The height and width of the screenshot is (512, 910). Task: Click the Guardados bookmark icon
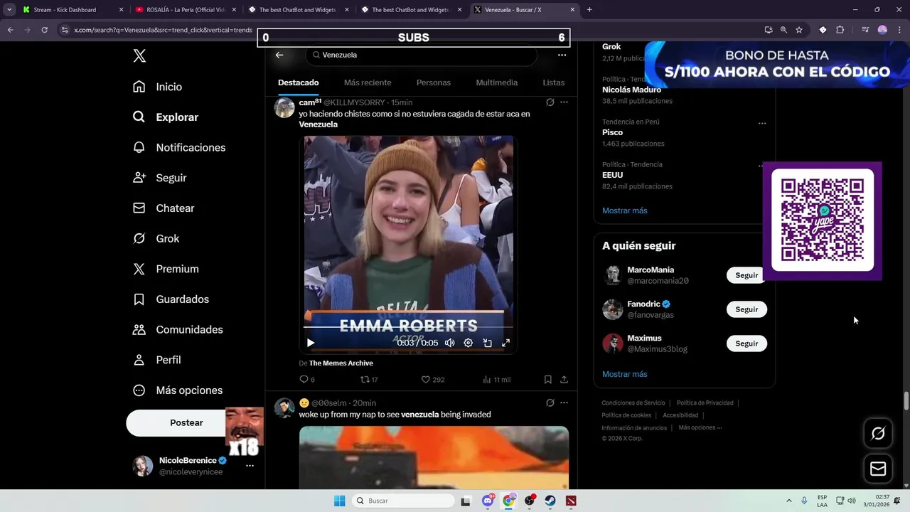click(139, 299)
